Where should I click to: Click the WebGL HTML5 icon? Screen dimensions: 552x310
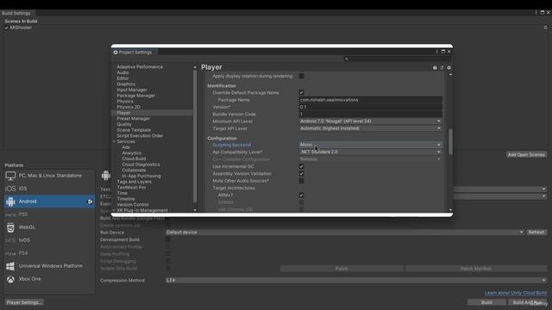coord(10,227)
